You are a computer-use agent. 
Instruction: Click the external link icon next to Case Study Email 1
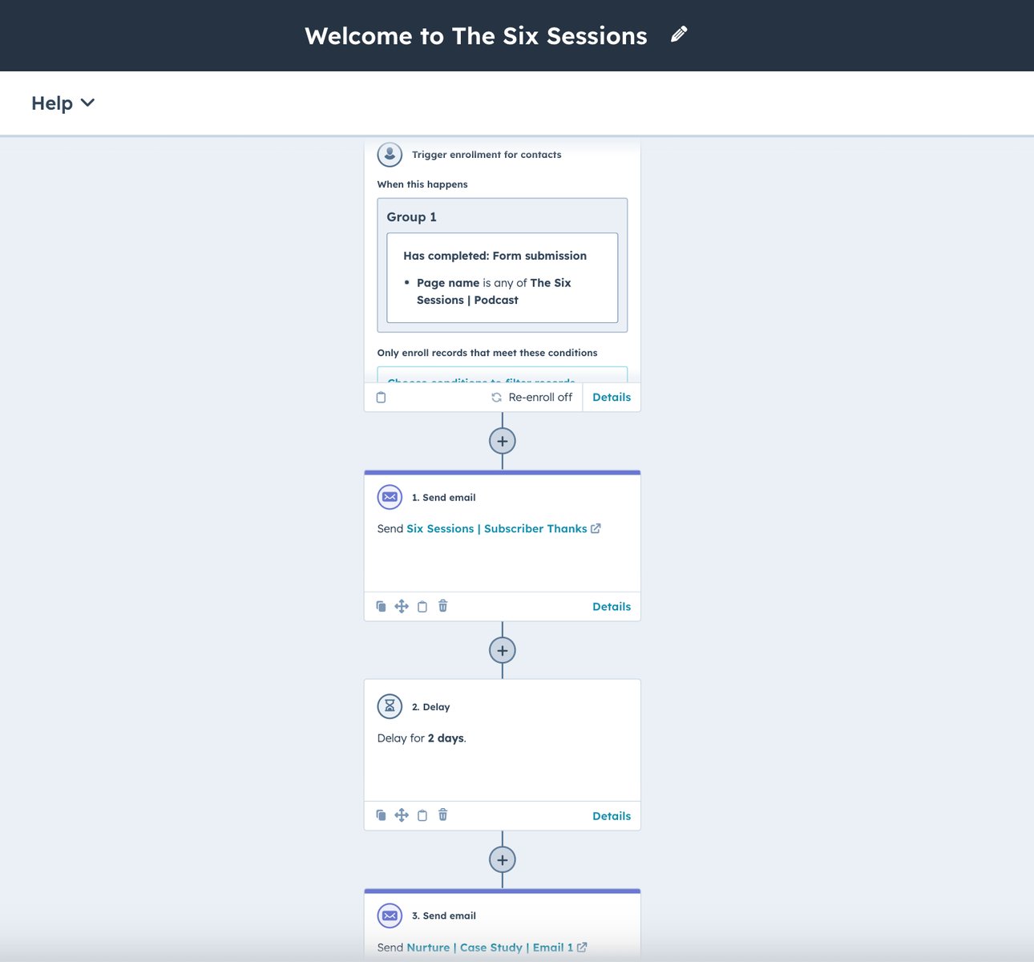click(583, 948)
